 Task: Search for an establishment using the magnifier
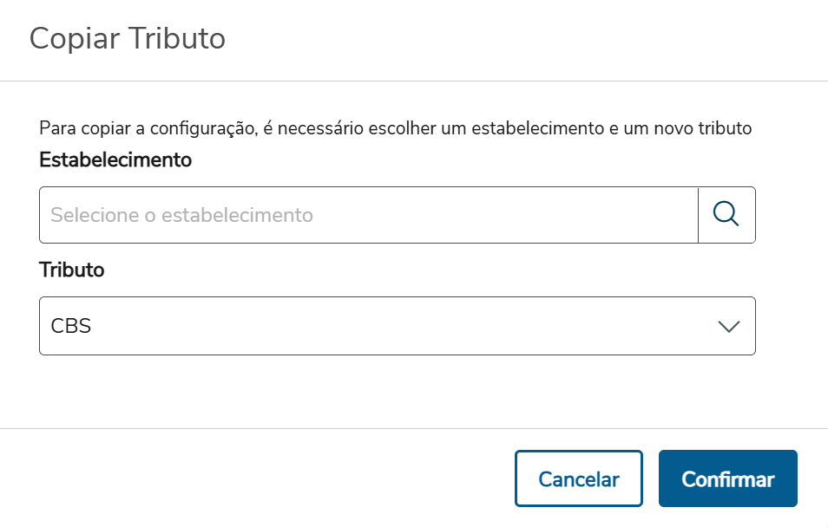tap(726, 214)
